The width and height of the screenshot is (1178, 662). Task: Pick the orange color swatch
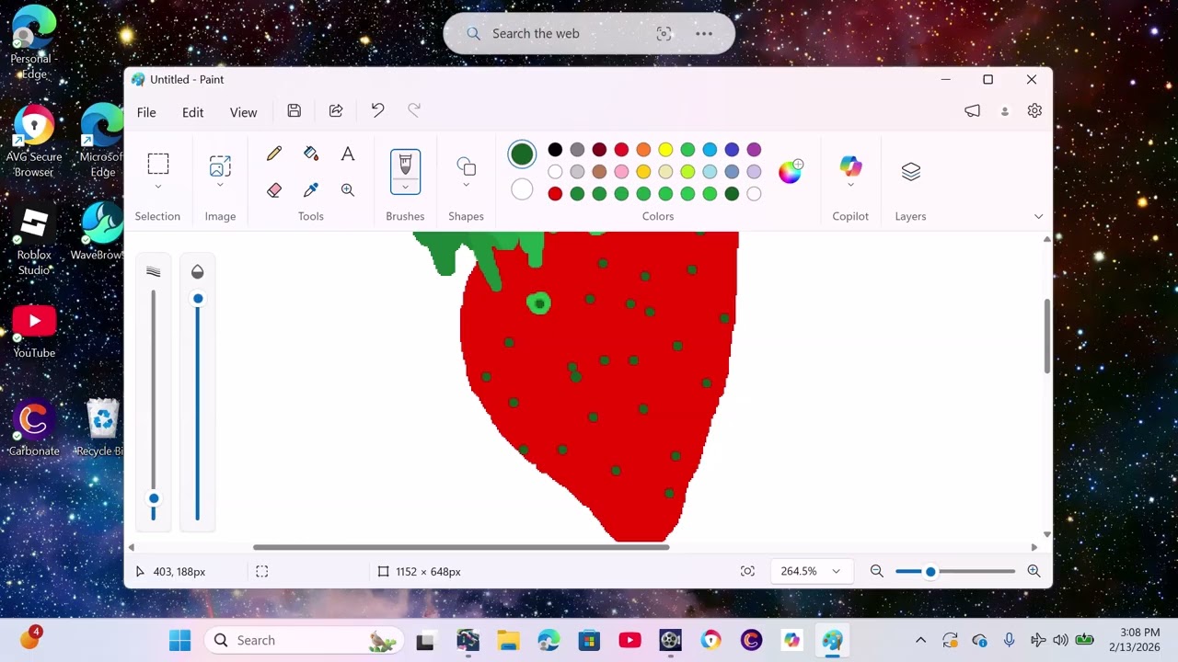coord(643,150)
